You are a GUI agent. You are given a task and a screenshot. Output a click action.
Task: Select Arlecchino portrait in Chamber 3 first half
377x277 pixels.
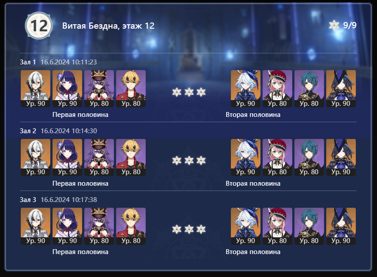[x=36, y=226]
